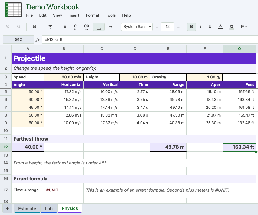Click the fx function icon
This screenshot has width=258, height=215.
(38, 40)
